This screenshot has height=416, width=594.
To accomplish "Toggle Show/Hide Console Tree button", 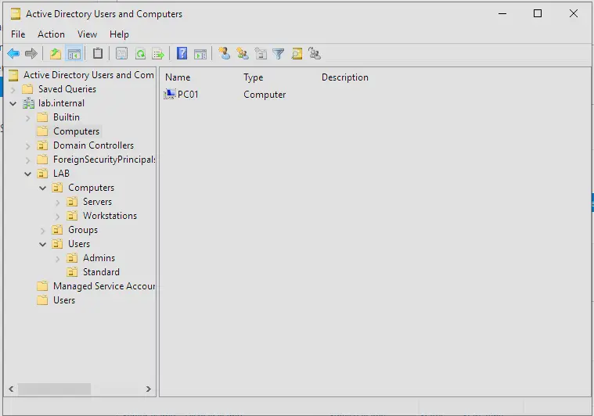I will 74,54.
